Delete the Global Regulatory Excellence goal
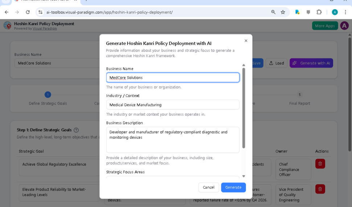The image size is (352, 207). click(320, 164)
